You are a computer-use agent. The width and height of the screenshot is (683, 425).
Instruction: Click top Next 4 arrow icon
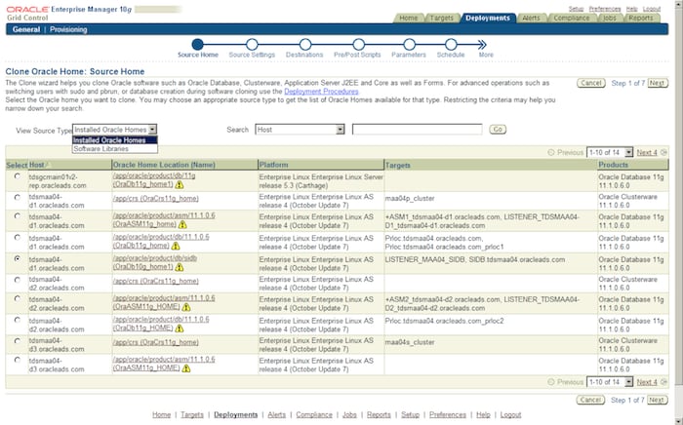(x=663, y=152)
